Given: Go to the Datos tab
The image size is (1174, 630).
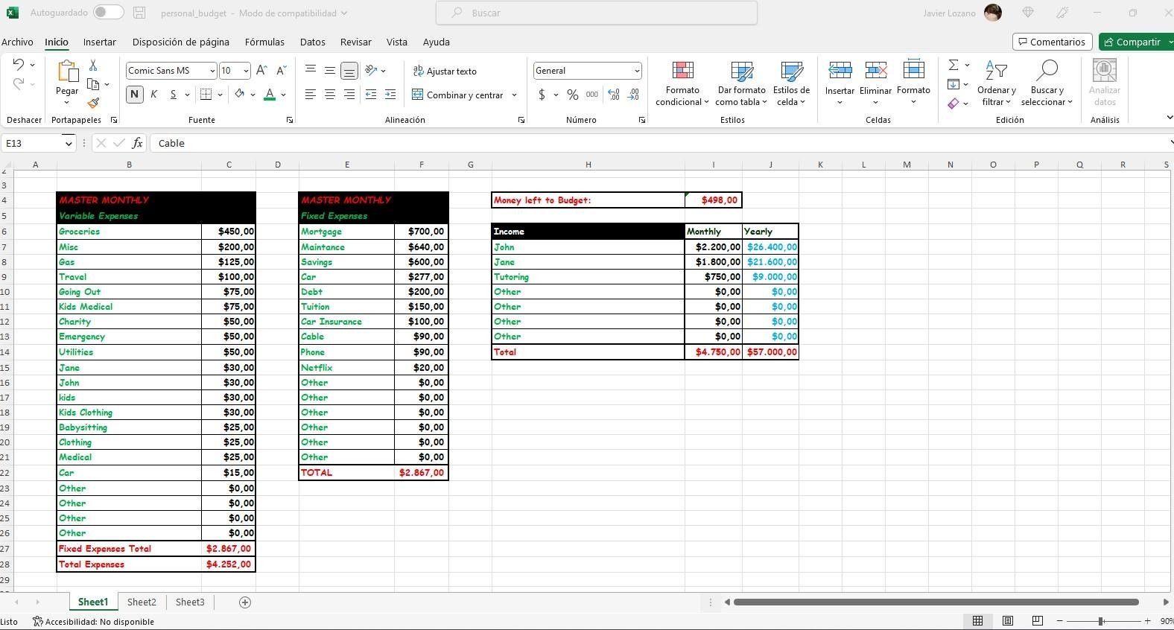Looking at the screenshot, I should 313,42.
